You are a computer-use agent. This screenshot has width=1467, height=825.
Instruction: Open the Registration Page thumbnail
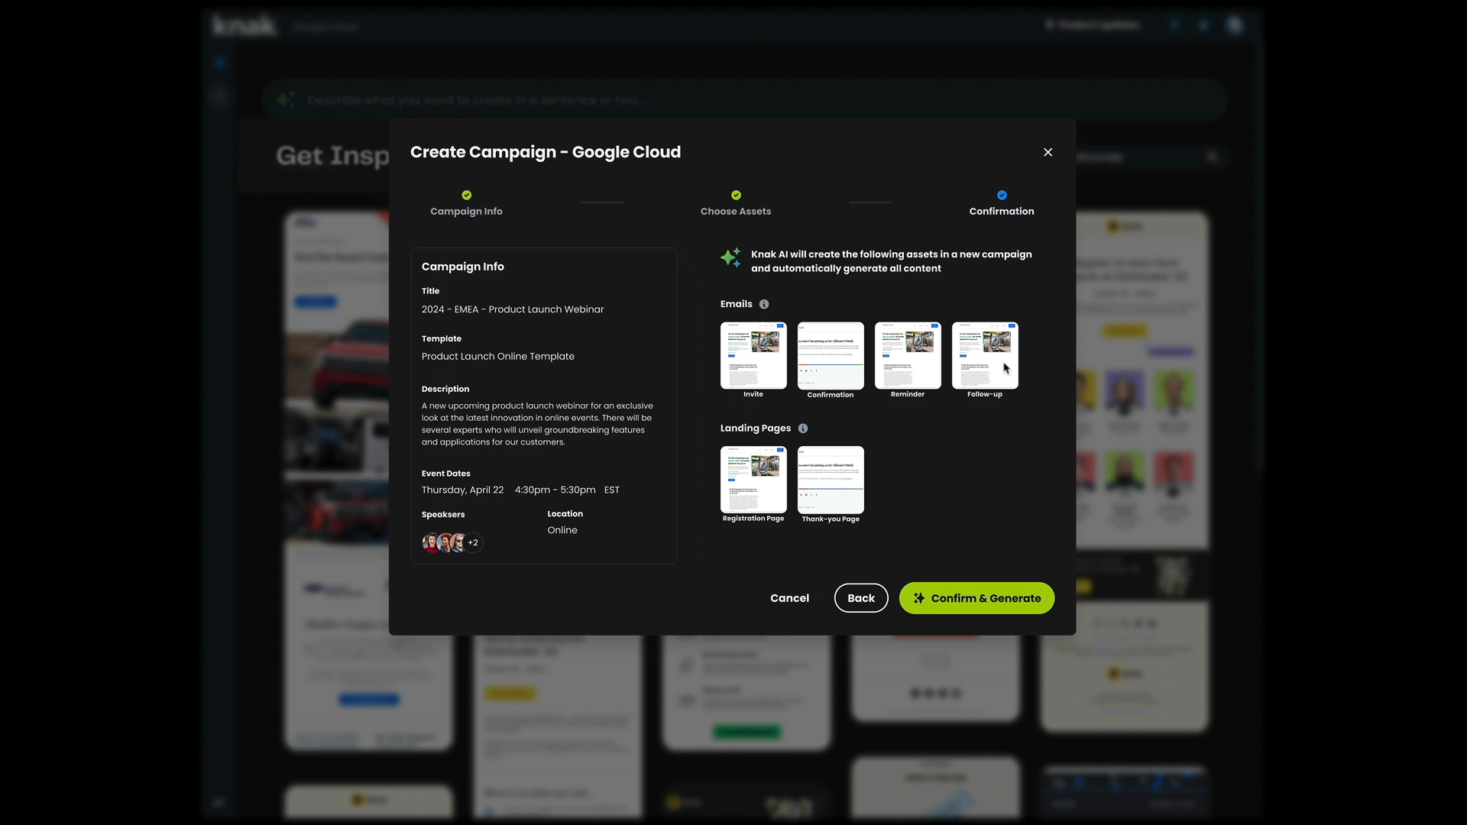pyautogui.click(x=753, y=480)
